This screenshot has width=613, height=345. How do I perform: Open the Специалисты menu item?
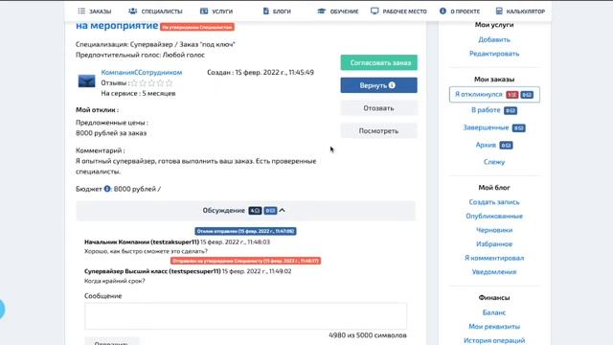point(155,11)
